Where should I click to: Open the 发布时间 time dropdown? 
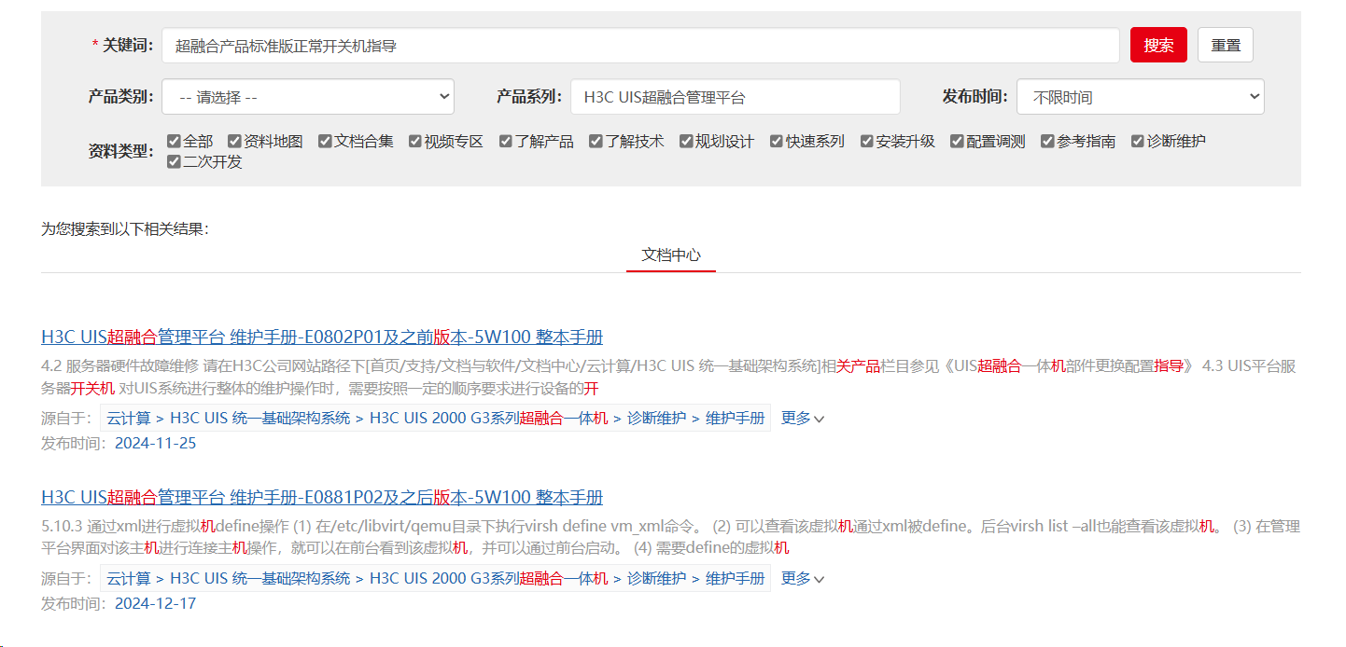tap(1141, 97)
